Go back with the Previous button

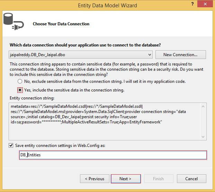click(x=95, y=179)
